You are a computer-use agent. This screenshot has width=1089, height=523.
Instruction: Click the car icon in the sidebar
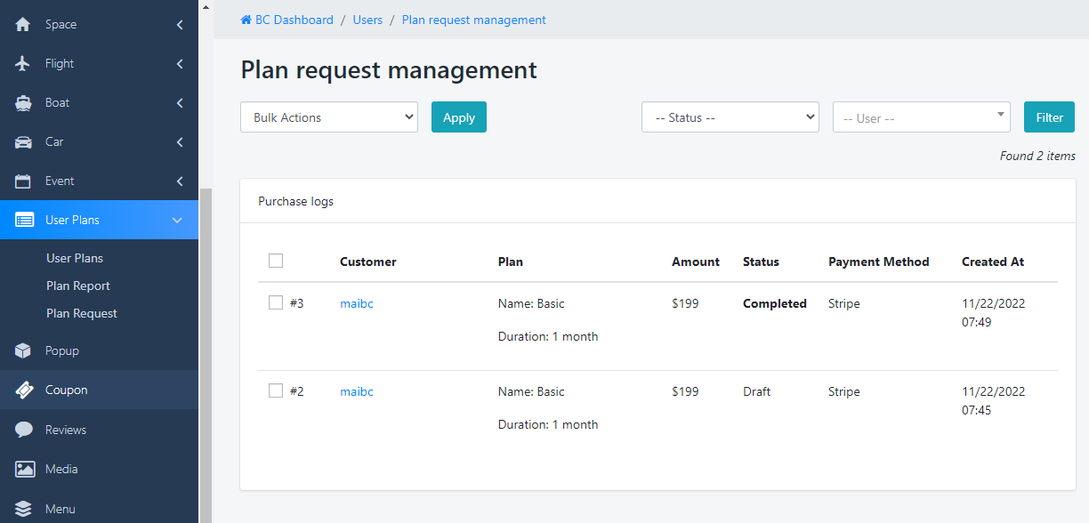(x=24, y=142)
